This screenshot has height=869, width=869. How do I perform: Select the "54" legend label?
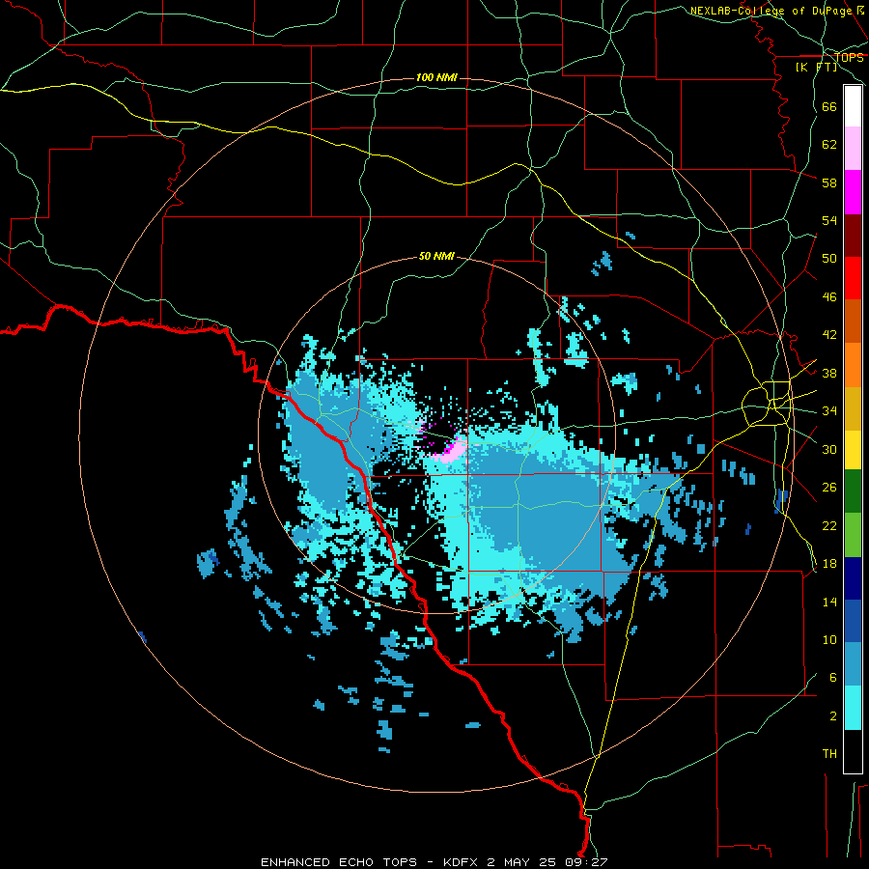tap(829, 220)
